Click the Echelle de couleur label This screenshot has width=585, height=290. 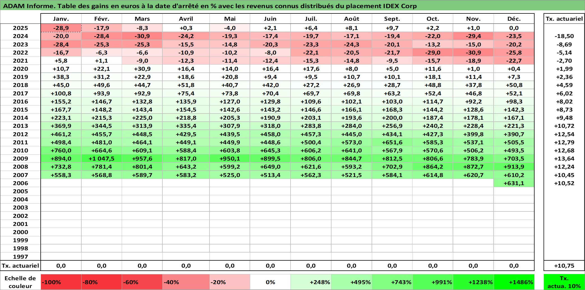point(20,282)
